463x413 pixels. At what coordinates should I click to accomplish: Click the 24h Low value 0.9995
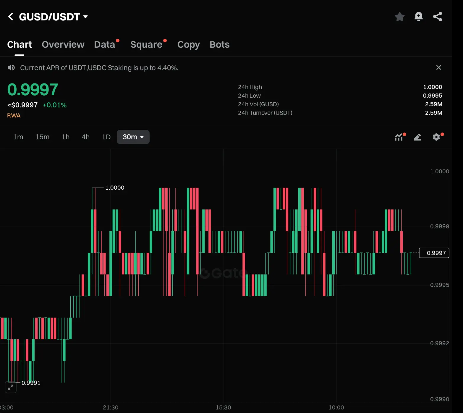click(433, 96)
